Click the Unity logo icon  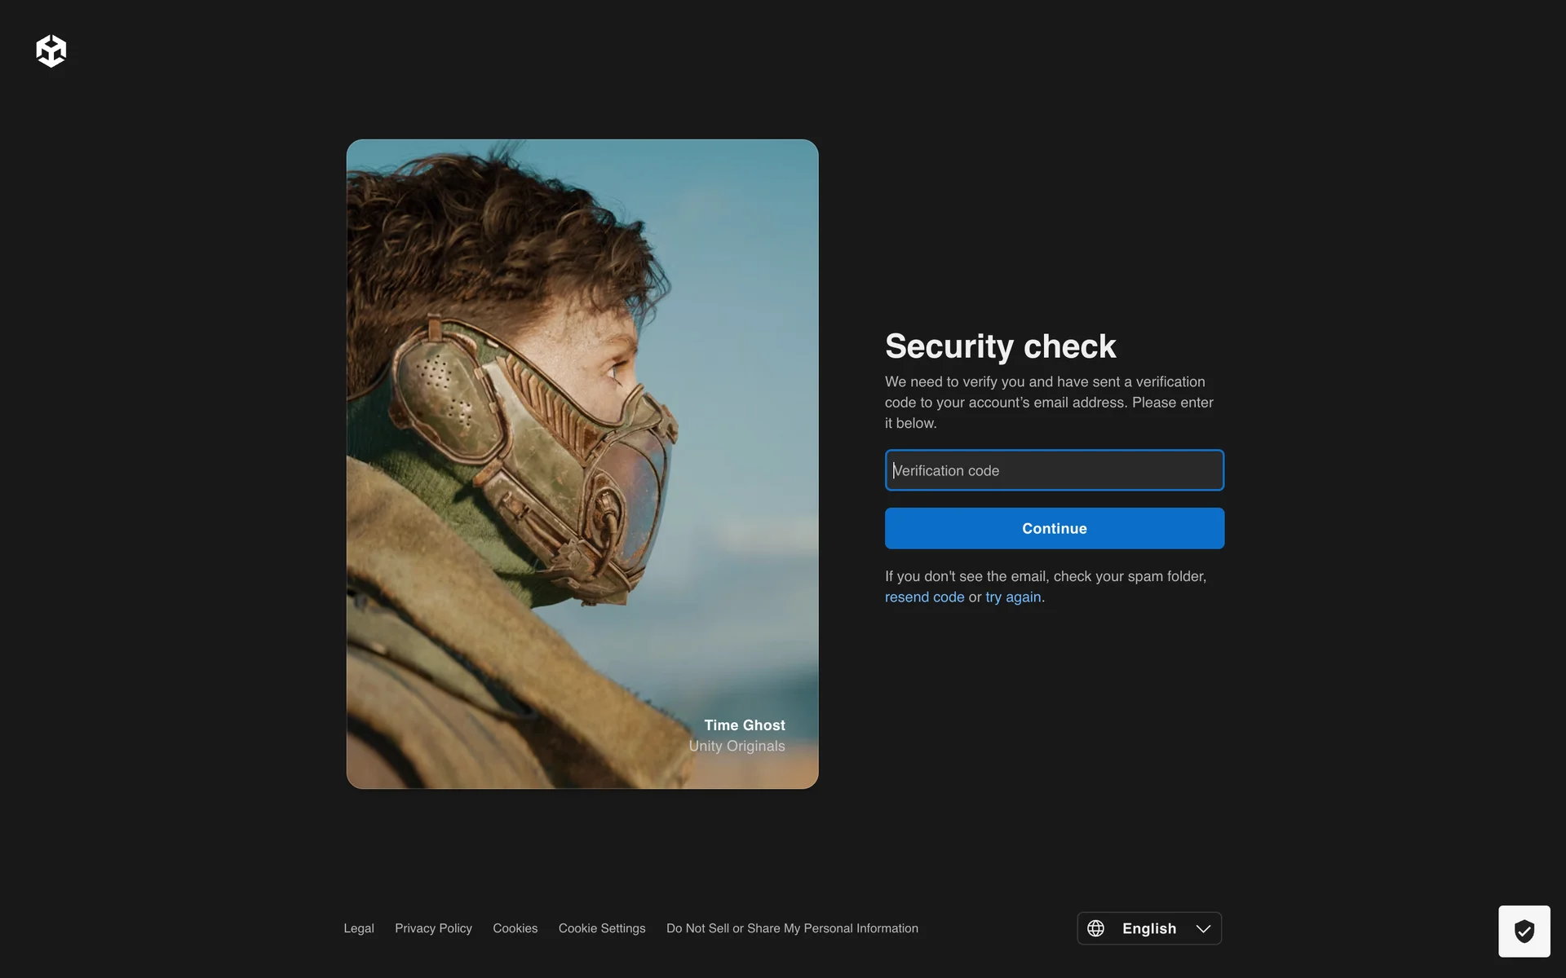(x=51, y=51)
